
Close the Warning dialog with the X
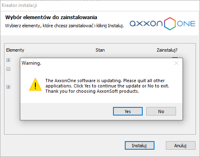[176, 63]
